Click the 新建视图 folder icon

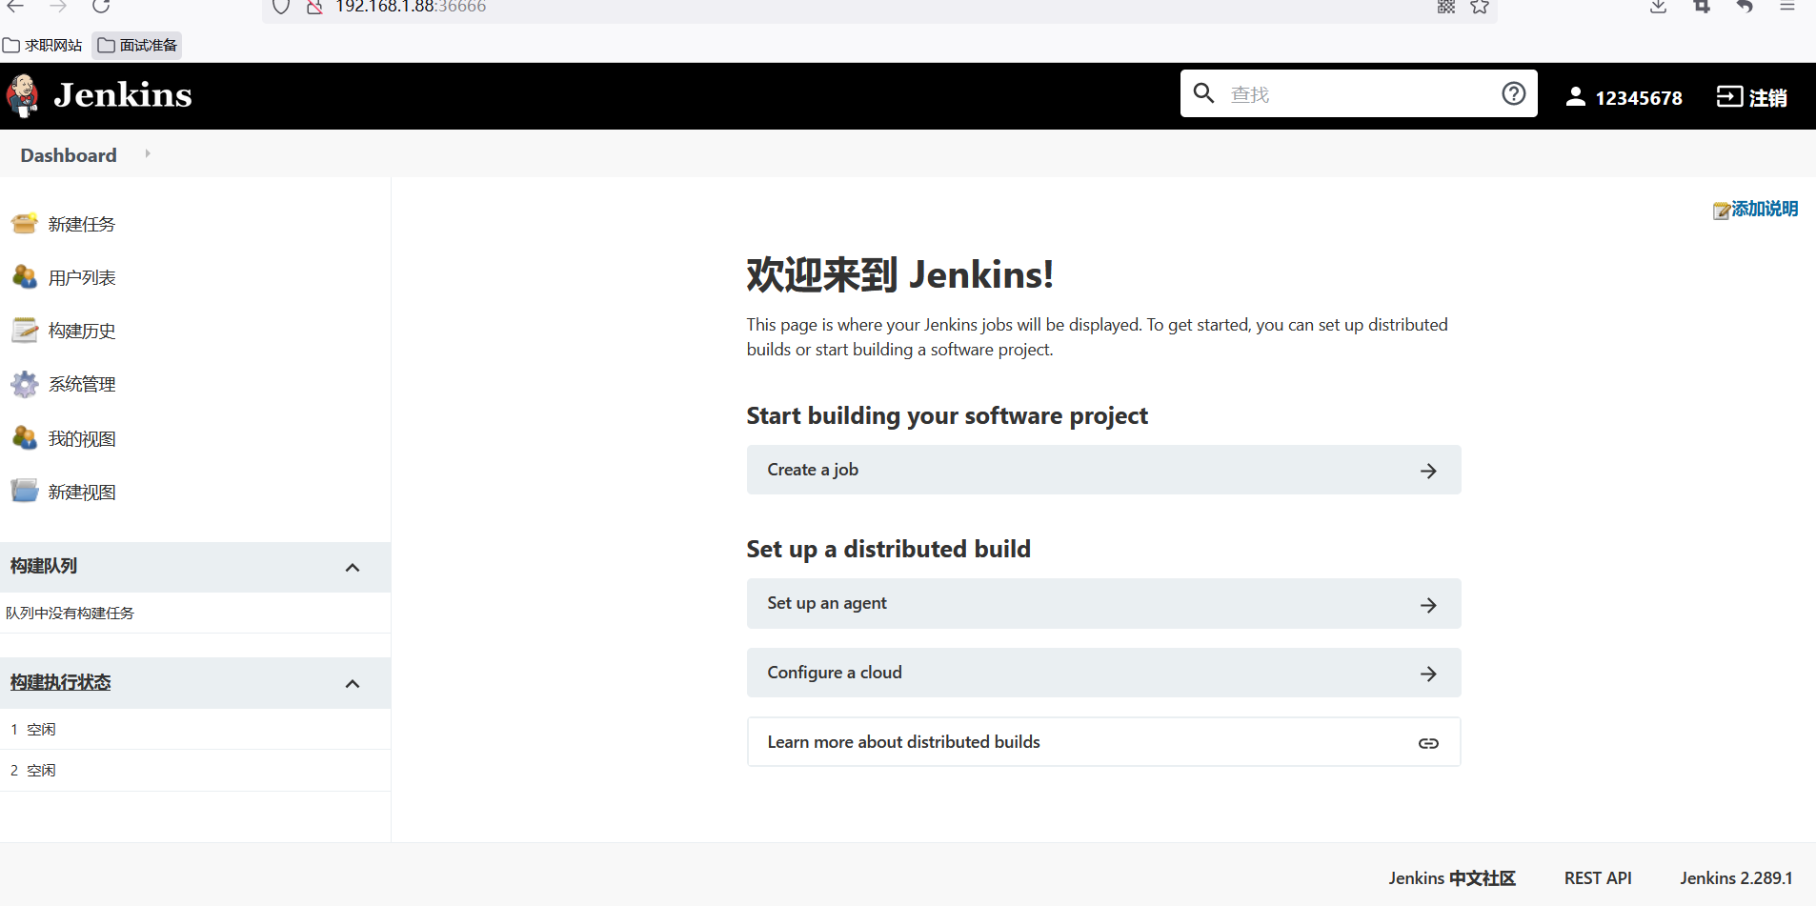coord(25,492)
